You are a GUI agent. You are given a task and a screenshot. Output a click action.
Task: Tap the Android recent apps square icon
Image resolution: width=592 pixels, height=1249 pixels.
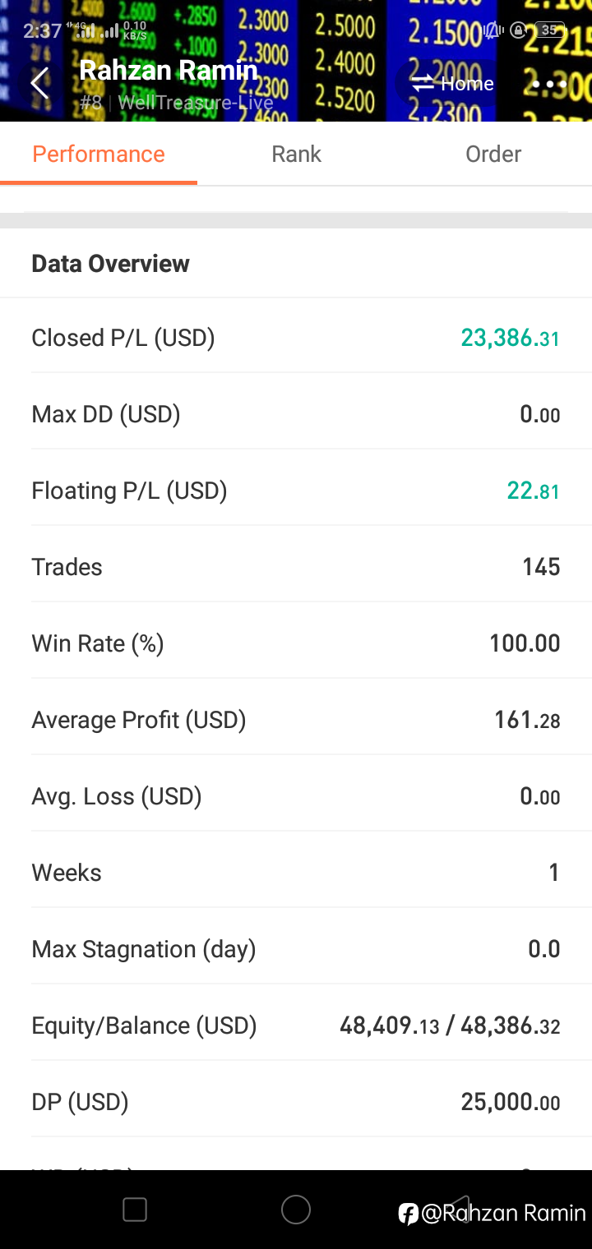[135, 1210]
